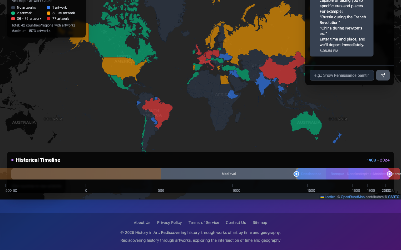This screenshot has width=401, height=250.
Task: Click the send message paper plane icon
Action: click(383, 75)
